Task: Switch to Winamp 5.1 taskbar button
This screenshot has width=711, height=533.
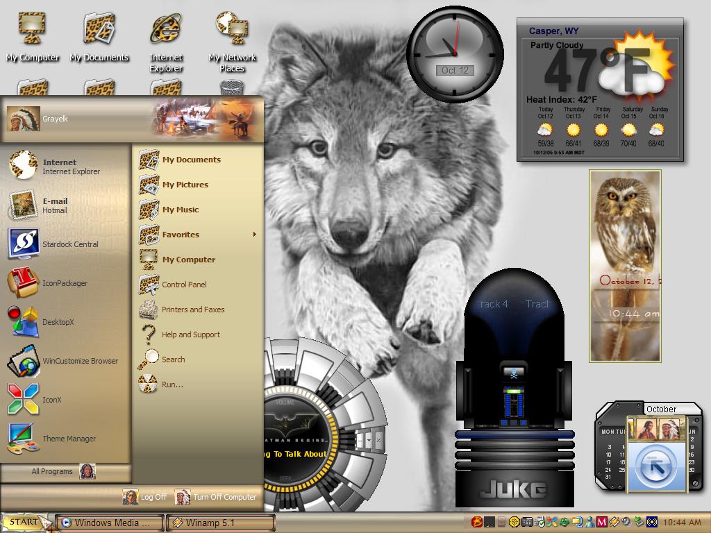Action: (x=221, y=523)
